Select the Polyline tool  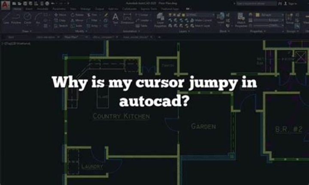pyautogui.click(x=16, y=18)
